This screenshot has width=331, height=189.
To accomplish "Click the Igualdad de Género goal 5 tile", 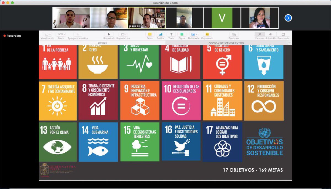I will [222, 62].
